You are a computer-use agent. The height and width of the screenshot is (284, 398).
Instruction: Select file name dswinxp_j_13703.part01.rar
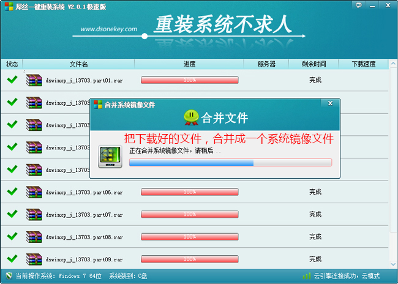(x=84, y=80)
